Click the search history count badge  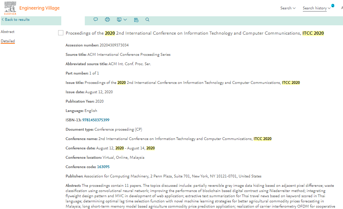(x=333, y=6)
